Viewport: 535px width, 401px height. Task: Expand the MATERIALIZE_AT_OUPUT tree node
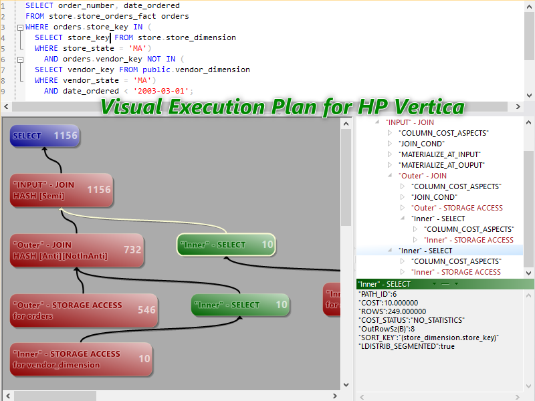pos(390,165)
